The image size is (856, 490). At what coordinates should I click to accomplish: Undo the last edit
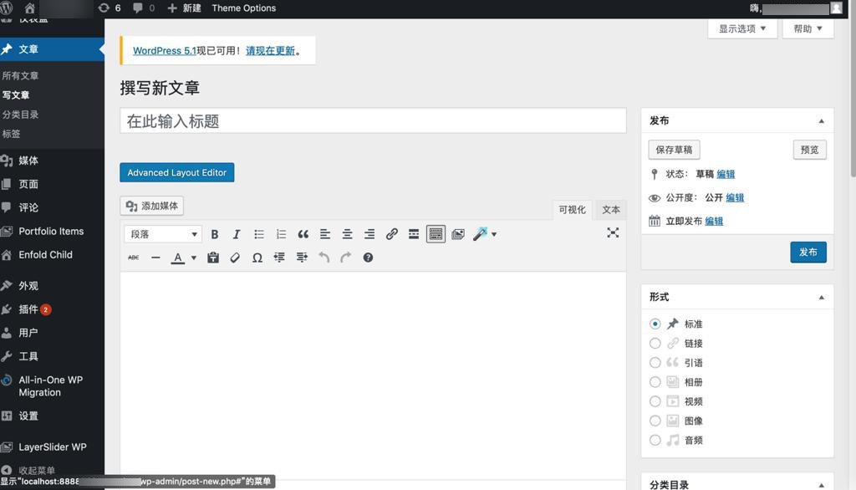coord(324,258)
